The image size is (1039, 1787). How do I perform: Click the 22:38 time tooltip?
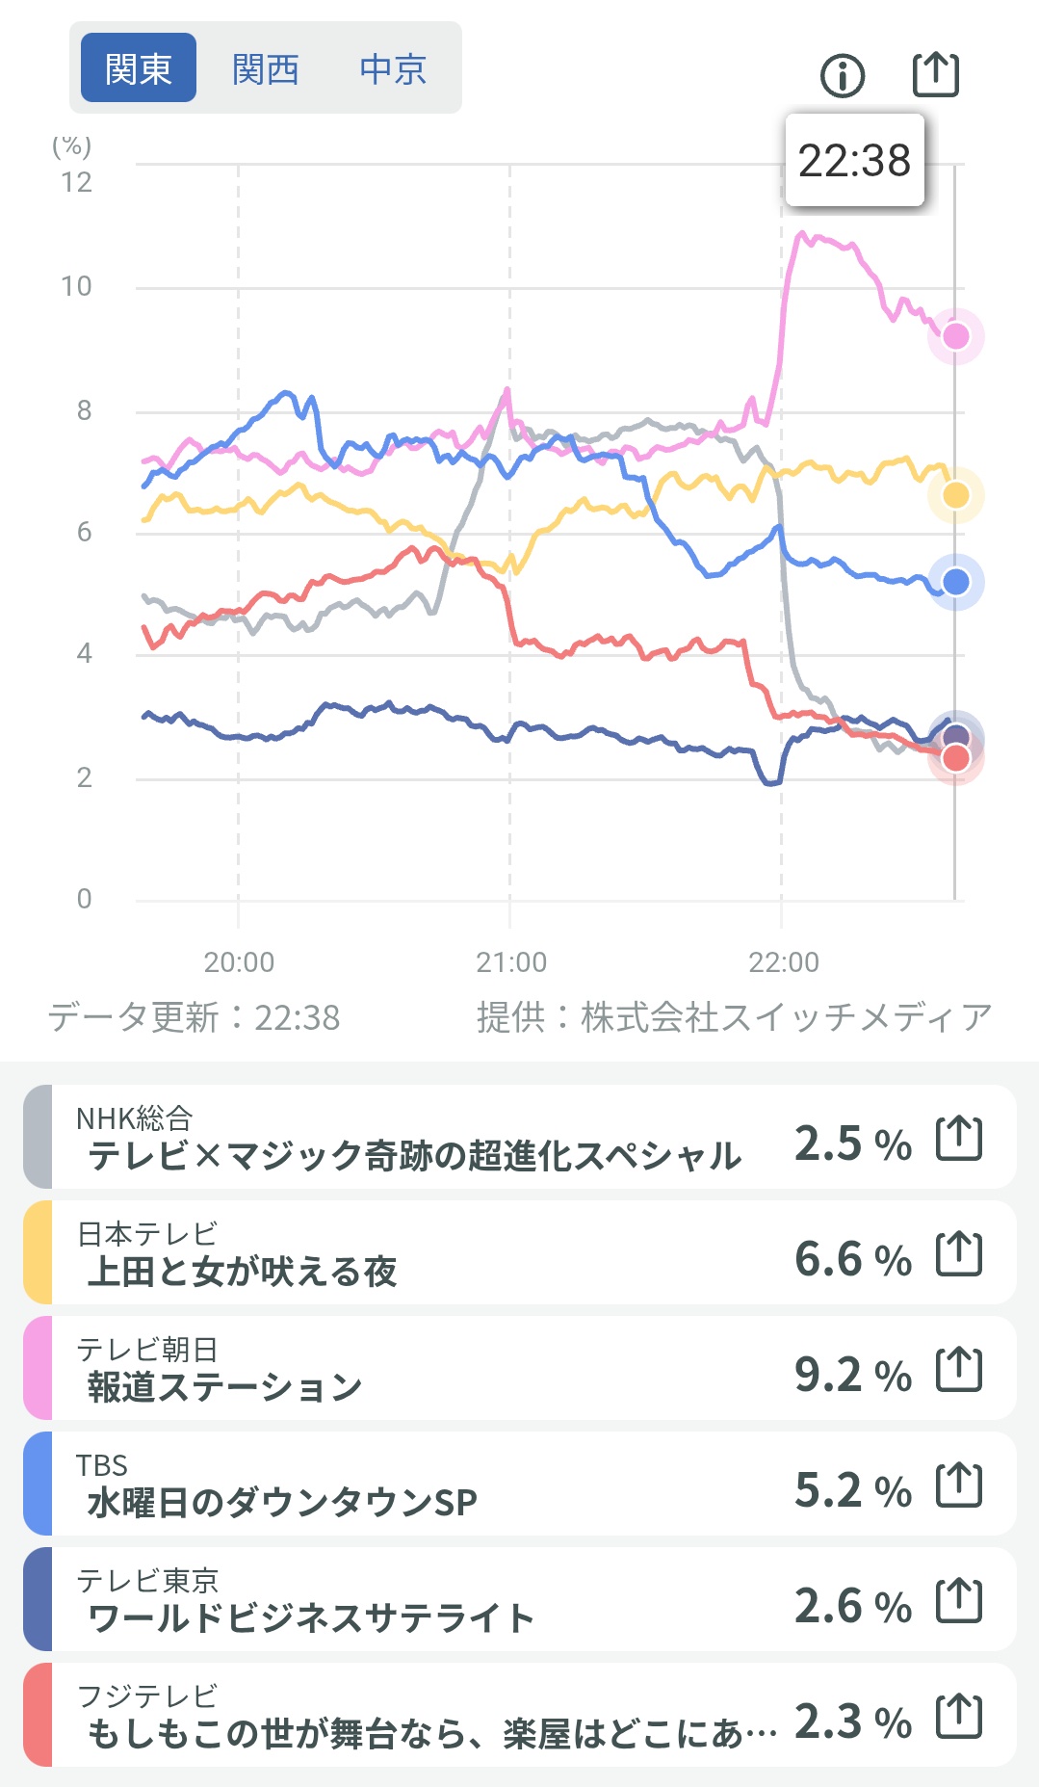pos(854,160)
